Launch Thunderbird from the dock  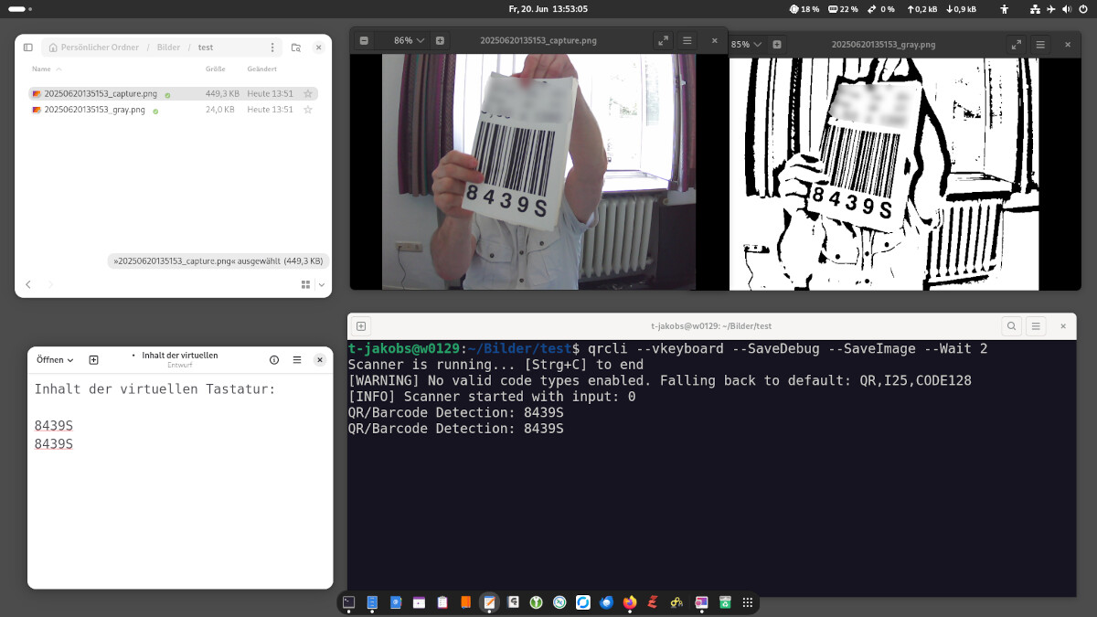[607, 602]
